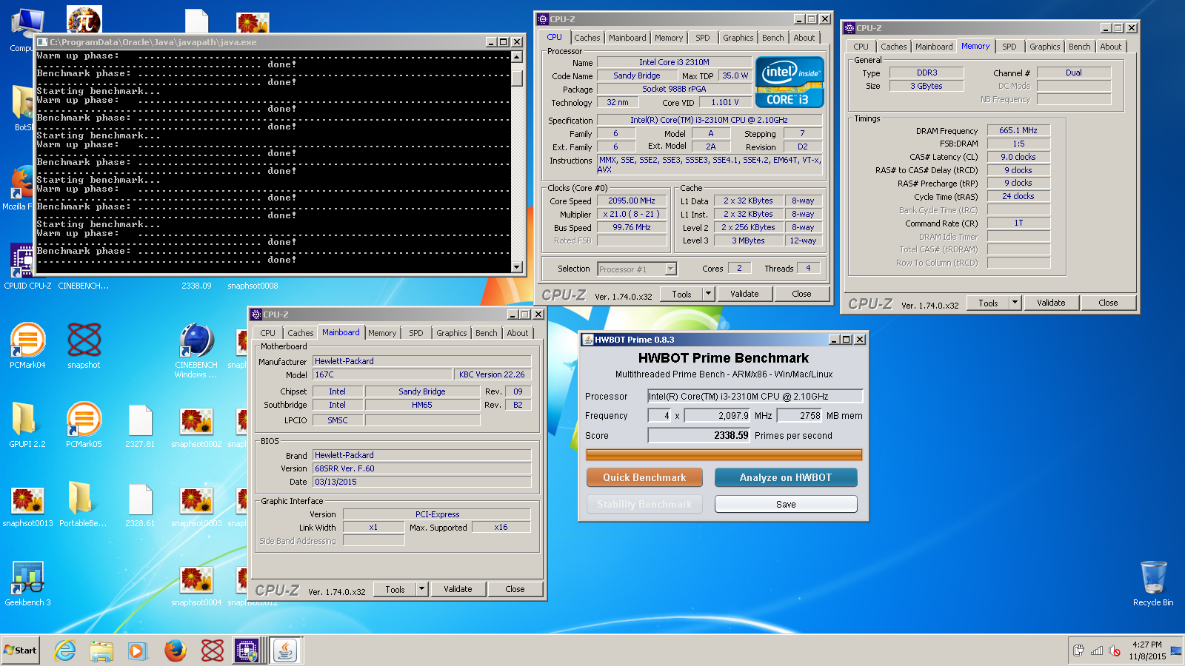Click the java.exe console scrollbar down arrow
The image size is (1185, 666).
click(x=517, y=267)
